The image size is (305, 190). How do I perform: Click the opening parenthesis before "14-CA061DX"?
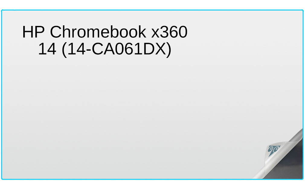coord(64,50)
